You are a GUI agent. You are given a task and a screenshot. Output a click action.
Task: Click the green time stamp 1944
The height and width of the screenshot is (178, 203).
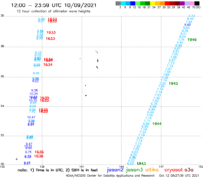coord(157,124)
